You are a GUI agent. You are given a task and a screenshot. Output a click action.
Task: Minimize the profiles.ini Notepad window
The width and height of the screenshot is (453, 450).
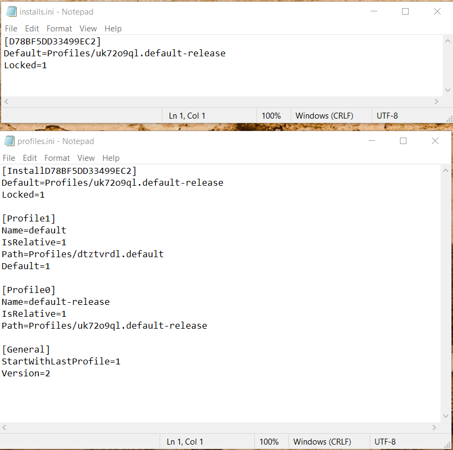pos(371,141)
